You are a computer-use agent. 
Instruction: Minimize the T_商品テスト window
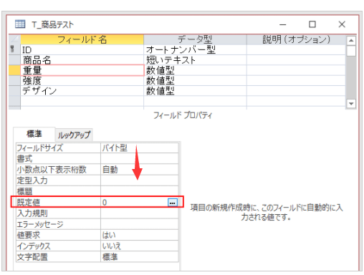(x=283, y=24)
